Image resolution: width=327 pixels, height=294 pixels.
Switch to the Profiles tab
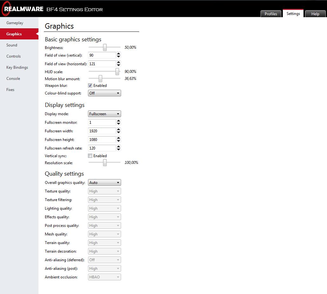coord(271,14)
